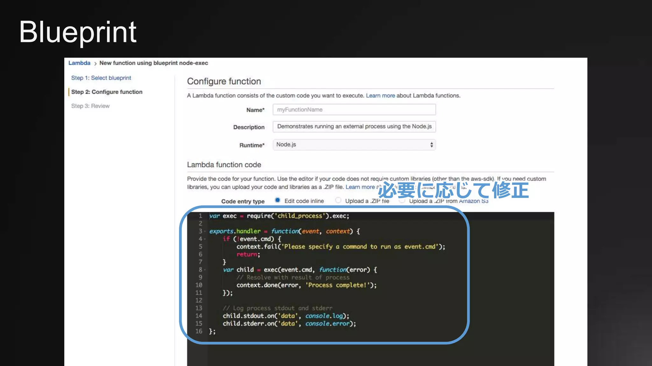Place cursor in line 1 require statement
652x366 pixels.
click(x=279, y=216)
